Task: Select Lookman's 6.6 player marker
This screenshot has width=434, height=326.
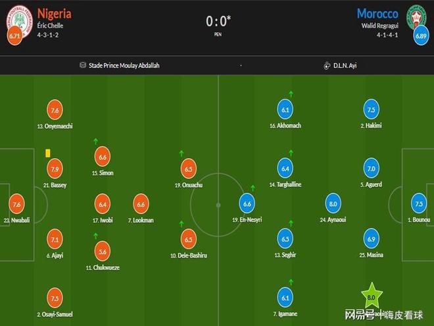Action: (x=141, y=204)
